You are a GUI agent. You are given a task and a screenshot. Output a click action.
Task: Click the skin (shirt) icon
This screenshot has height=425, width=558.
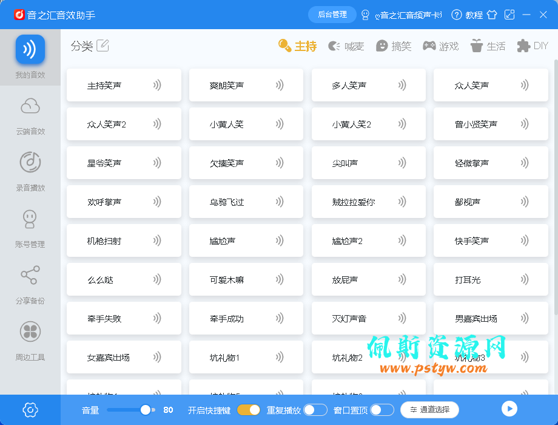[492, 15]
